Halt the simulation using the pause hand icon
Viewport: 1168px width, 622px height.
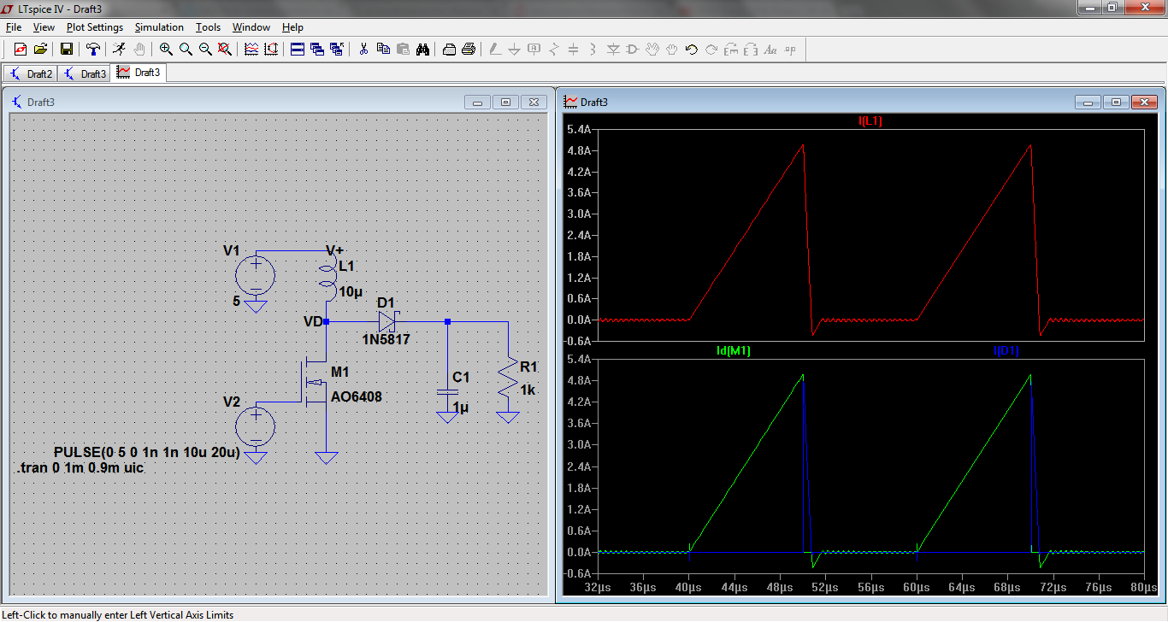click(x=139, y=49)
